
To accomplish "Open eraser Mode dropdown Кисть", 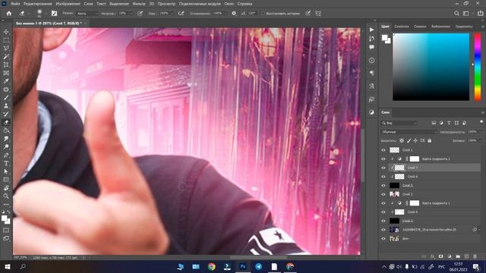I will pos(87,14).
